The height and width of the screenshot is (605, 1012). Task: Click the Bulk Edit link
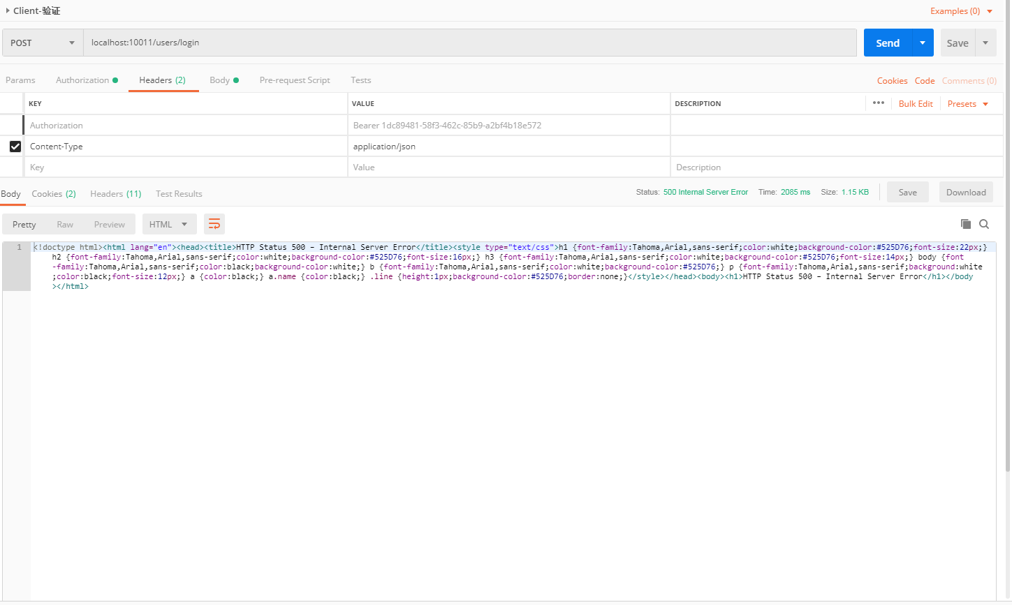tap(916, 104)
